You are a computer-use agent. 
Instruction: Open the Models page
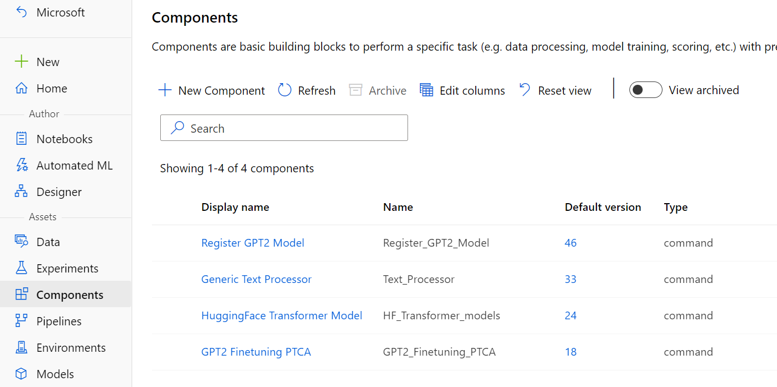point(55,374)
